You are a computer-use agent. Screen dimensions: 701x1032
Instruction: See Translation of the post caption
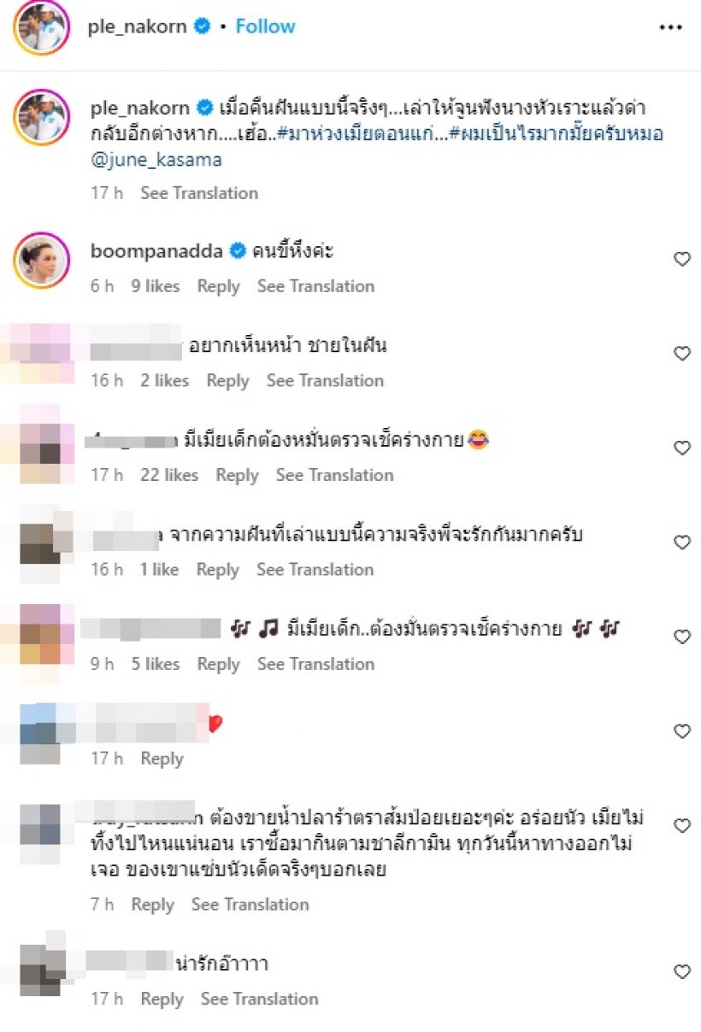tap(199, 193)
